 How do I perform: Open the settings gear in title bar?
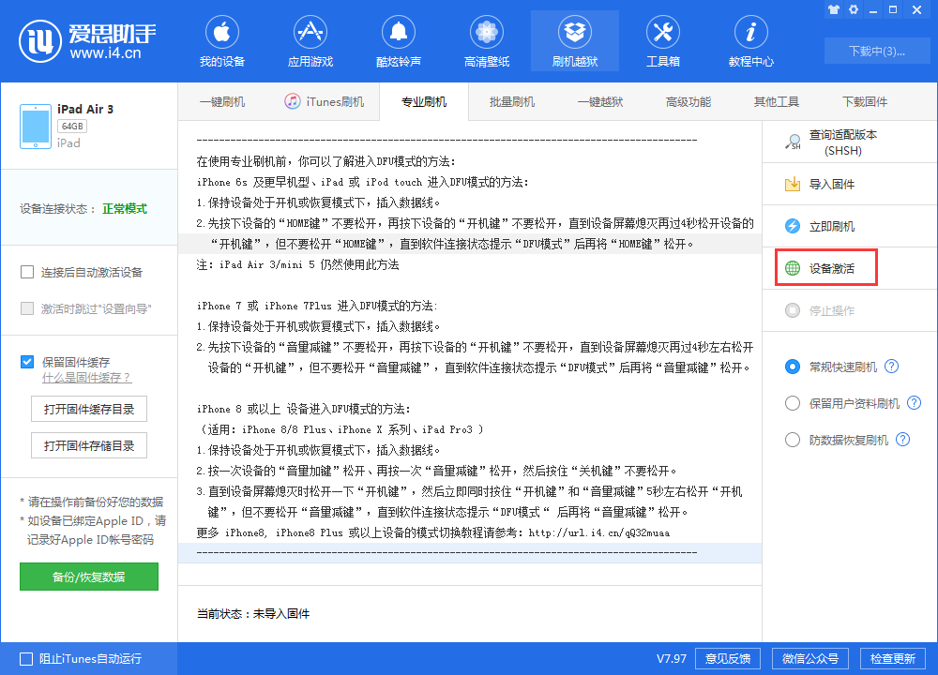coord(854,9)
